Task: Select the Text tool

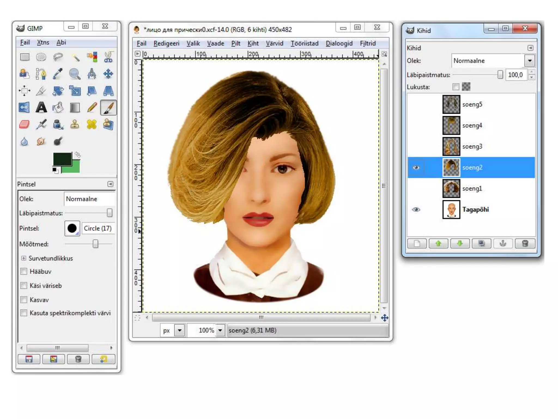Action: (x=41, y=107)
